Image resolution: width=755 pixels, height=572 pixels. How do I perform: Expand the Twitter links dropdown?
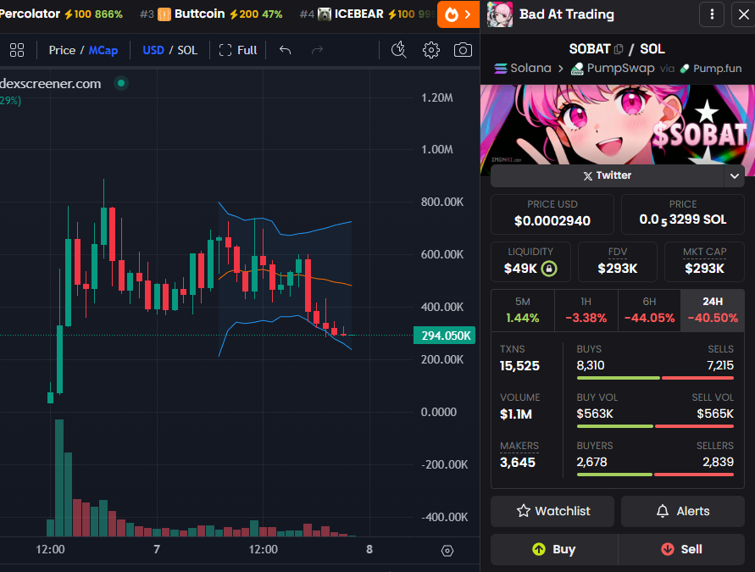pyautogui.click(x=735, y=175)
